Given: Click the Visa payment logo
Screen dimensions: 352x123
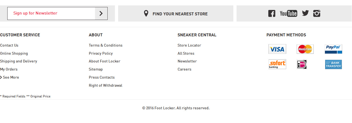Looking at the screenshot, I should [277, 49].
